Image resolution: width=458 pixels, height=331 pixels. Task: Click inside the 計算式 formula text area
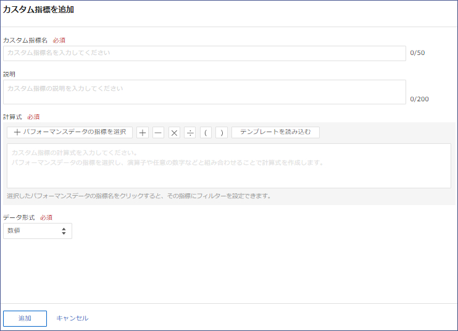click(x=228, y=165)
